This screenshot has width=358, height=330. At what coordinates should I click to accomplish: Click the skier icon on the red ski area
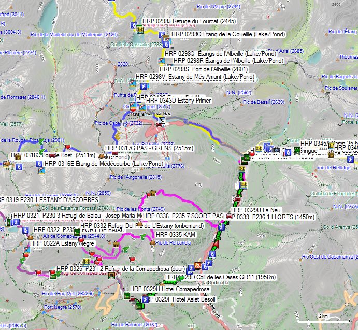162,121
